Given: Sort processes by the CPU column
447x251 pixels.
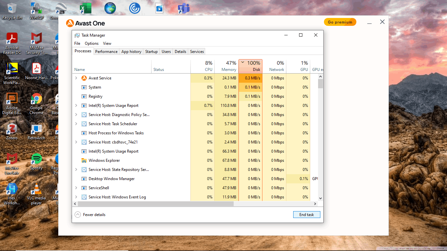Looking at the screenshot, I should pos(203,66).
